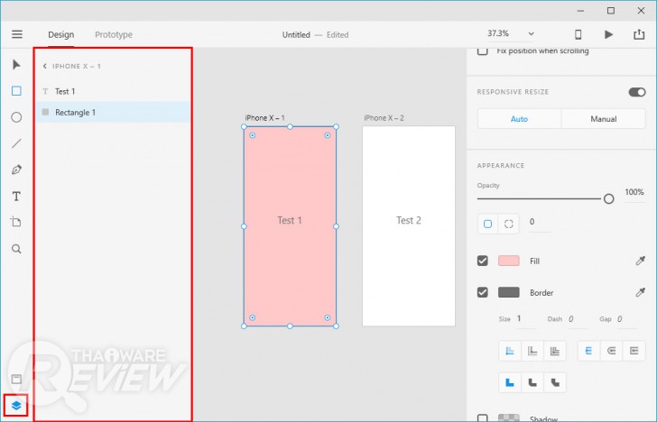Select butt cap stroke ending
The width and height of the screenshot is (657, 422).
588,351
